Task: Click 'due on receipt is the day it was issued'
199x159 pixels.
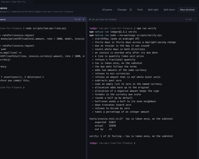Action: [x=121, y=46]
